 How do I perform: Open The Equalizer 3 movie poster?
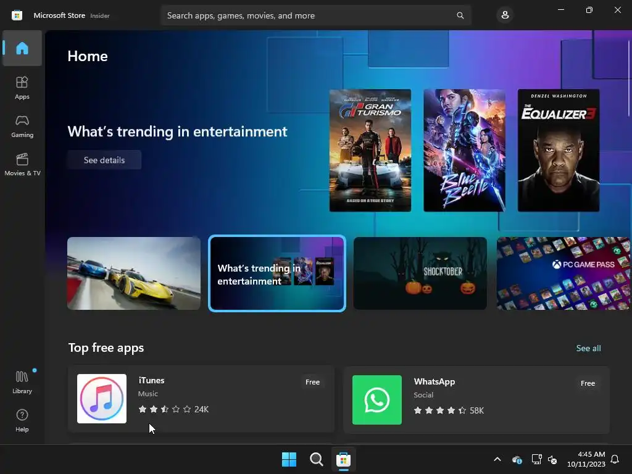[559, 151]
